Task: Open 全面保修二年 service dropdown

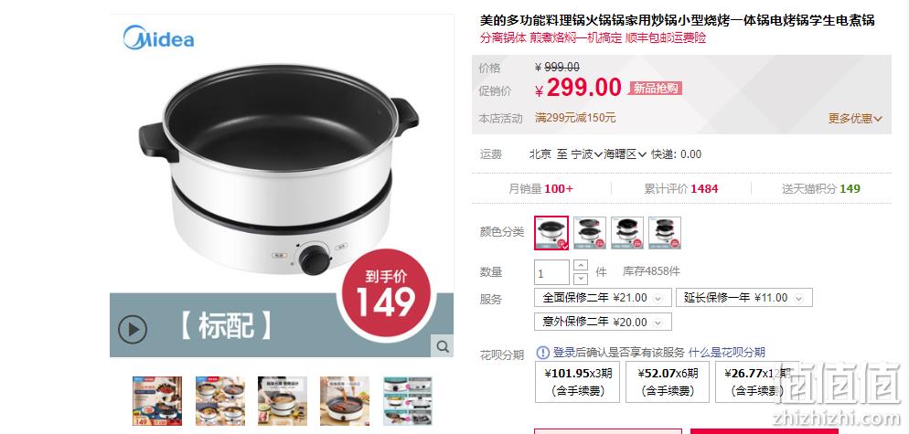Action: 603,298
